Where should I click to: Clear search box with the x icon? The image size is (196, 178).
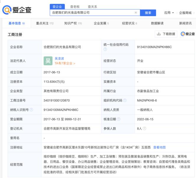pyautogui.click(x=135, y=13)
